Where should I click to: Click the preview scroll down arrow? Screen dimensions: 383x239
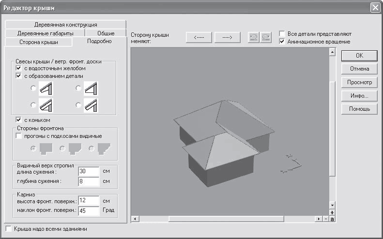pos(332,205)
